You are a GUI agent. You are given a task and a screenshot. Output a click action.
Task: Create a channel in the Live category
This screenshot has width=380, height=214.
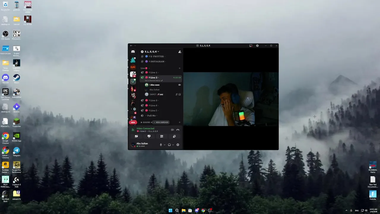pyautogui.click(x=180, y=68)
